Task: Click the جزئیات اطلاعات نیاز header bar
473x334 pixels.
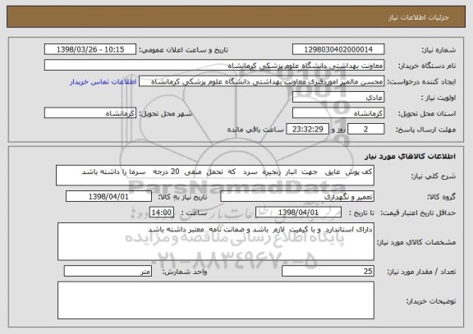Action: pos(236,17)
